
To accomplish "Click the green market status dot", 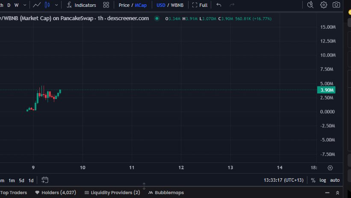I will 157,18.
